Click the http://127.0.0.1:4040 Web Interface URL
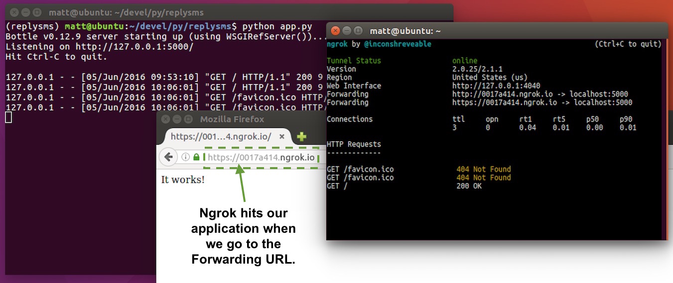 [x=496, y=86]
